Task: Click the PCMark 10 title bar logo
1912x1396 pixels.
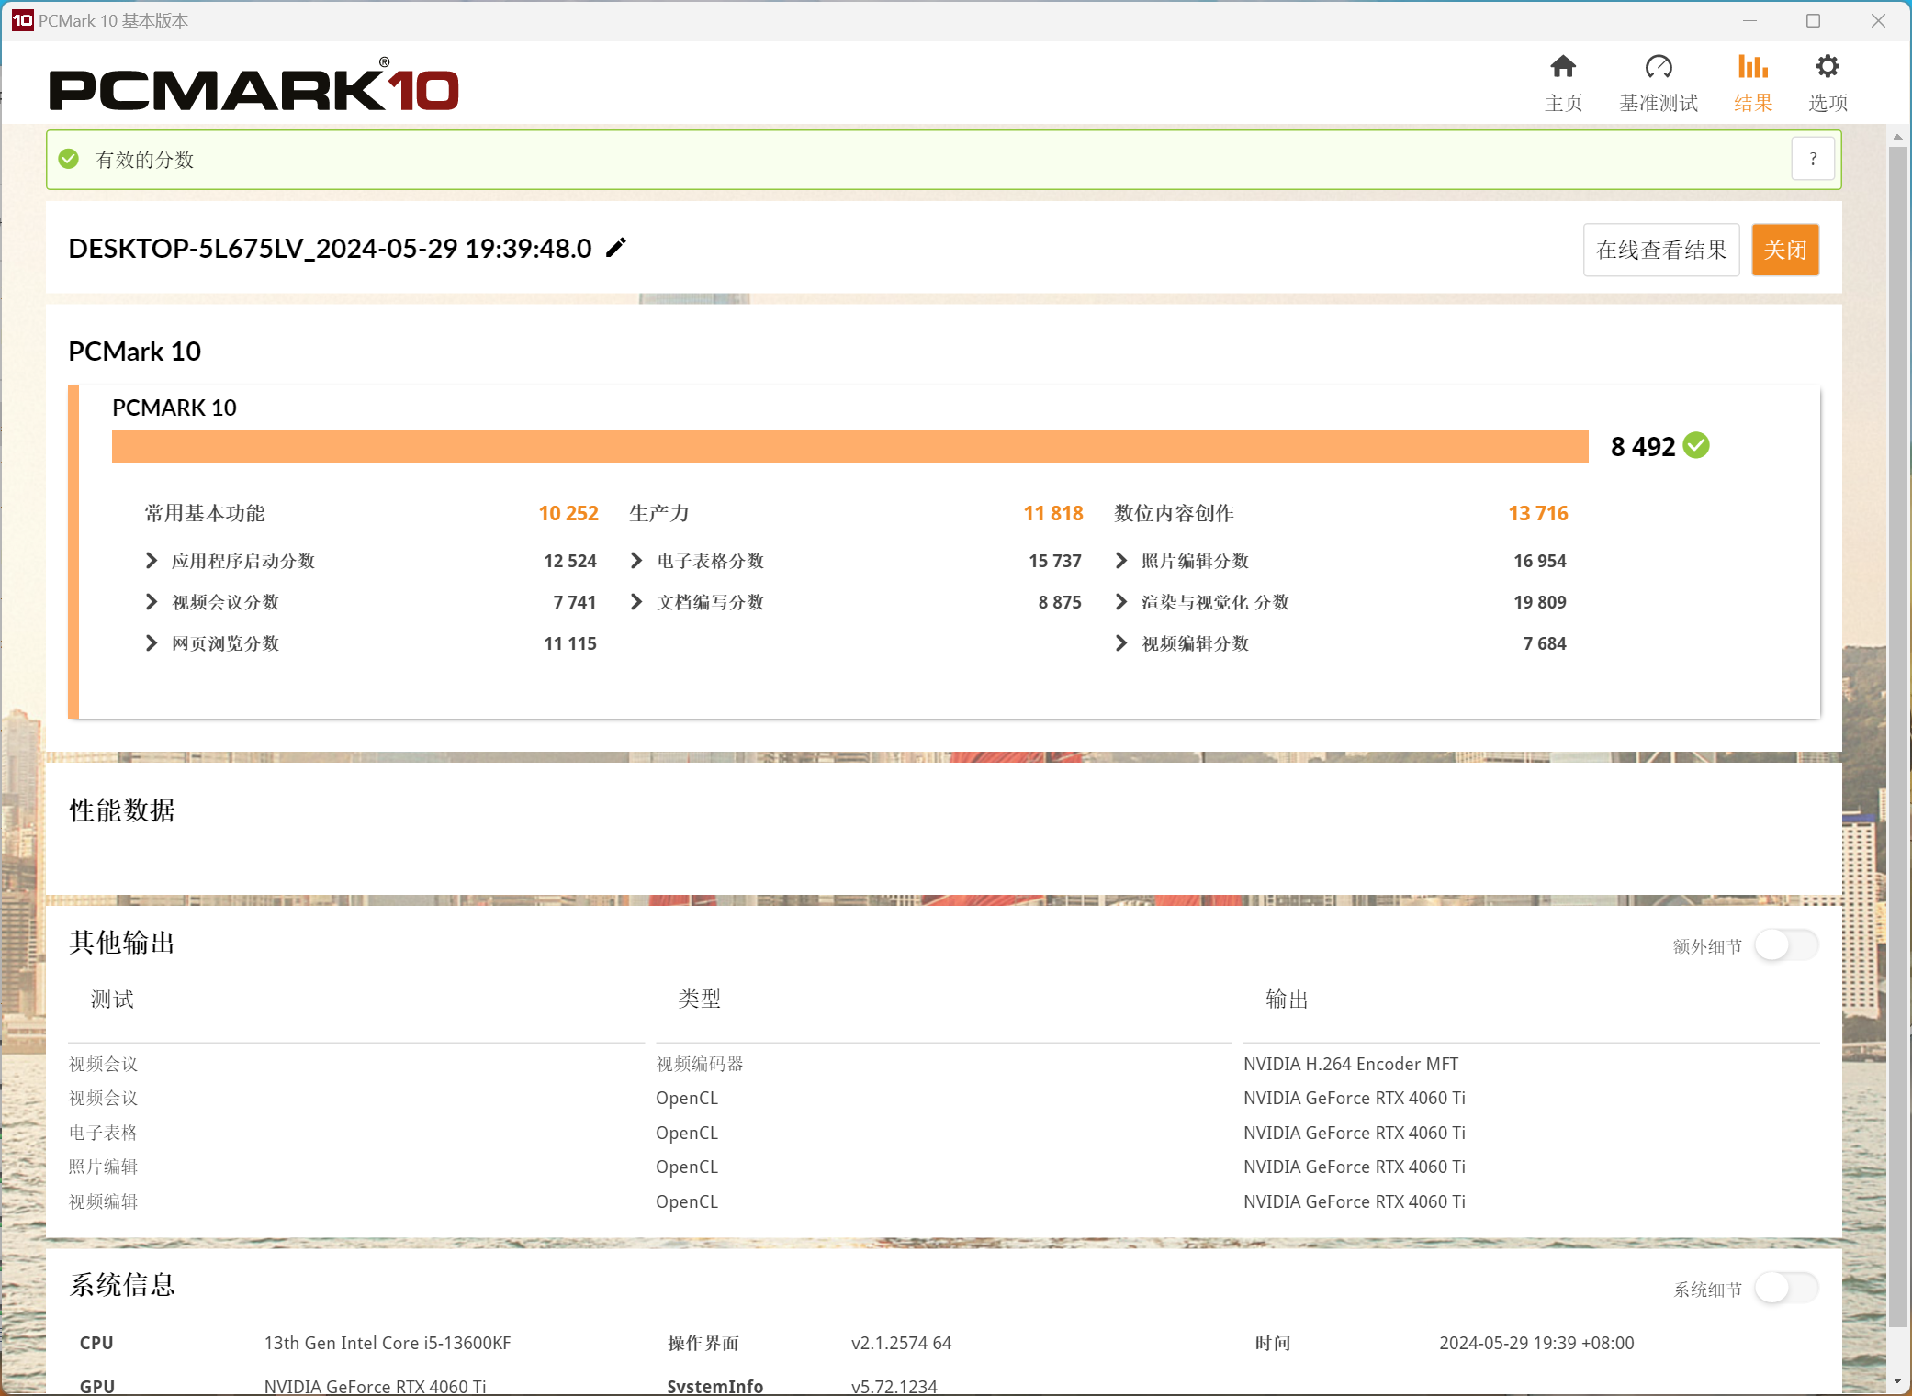Action: [22, 20]
